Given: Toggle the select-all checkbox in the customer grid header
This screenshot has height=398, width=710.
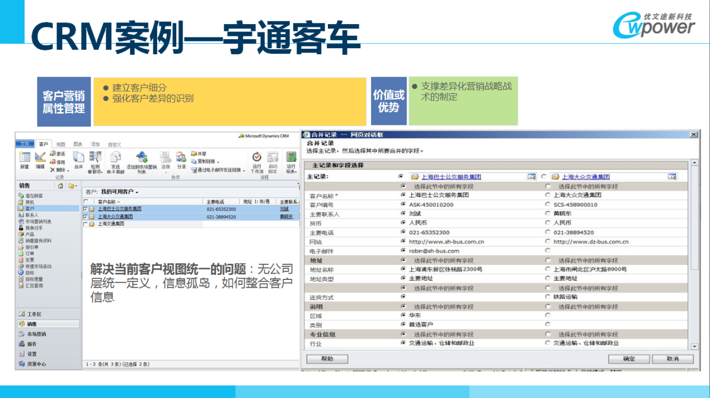Looking at the screenshot, I should coord(86,202).
